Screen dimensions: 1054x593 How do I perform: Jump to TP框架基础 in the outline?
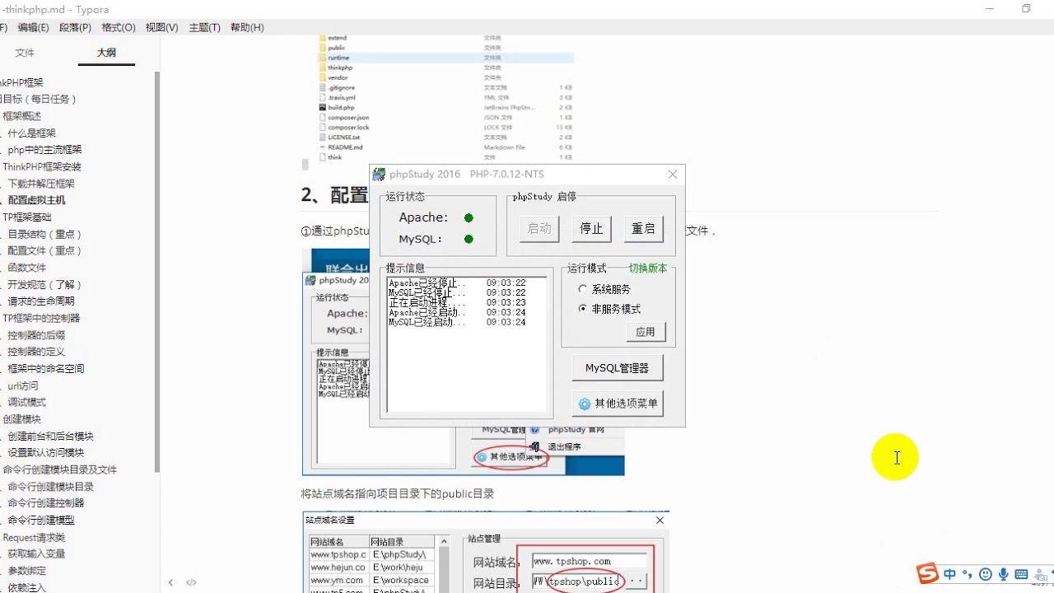[27, 217]
